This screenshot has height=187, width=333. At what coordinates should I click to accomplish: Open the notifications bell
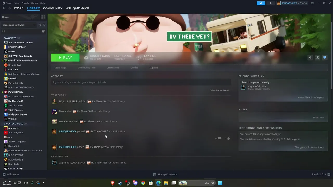[270, 3]
